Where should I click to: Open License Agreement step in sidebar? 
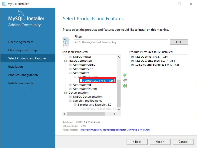click(x=21, y=42)
